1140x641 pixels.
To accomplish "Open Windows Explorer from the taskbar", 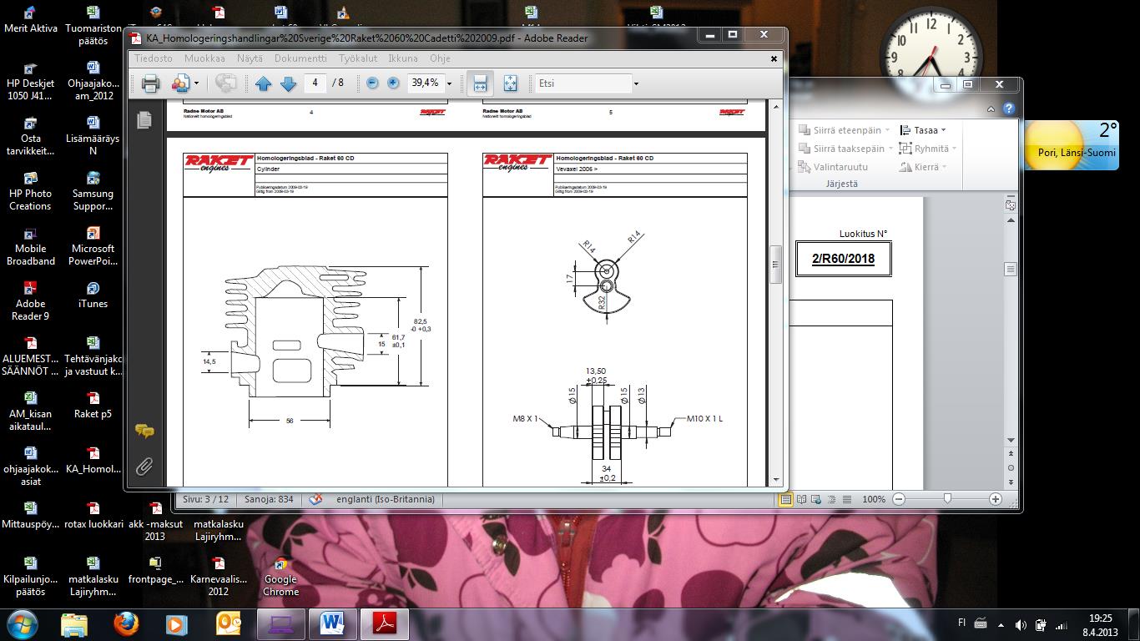I will click(73, 623).
